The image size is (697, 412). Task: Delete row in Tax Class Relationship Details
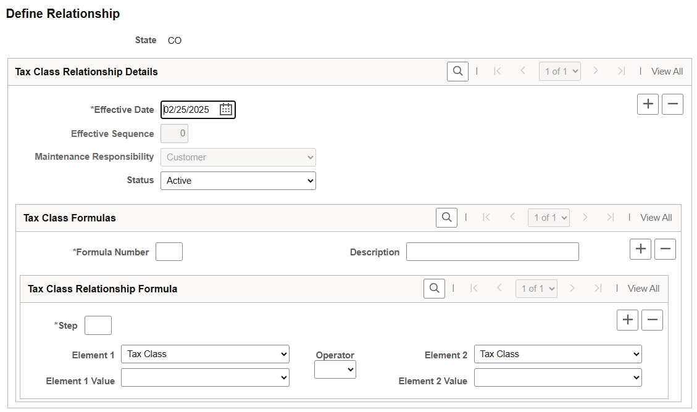click(672, 104)
